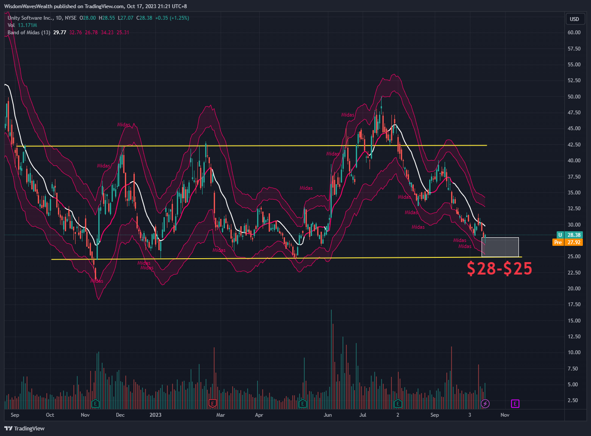Screen dimensions: 591x436
Task: Click the Band of Midas (13) indicator legend
Action: pyautogui.click(x=29, y=33)
